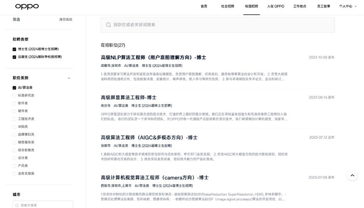Open 员工故事 navigation item

pyautogui.click(x=324, y=6)
